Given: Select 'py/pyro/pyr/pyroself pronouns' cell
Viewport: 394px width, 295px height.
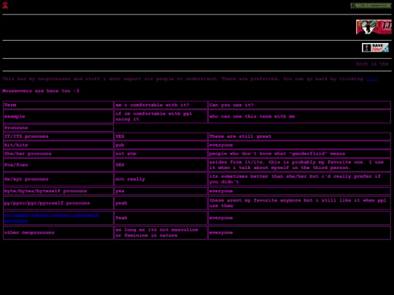Looking at the screenshot, I should pos(58,203).
